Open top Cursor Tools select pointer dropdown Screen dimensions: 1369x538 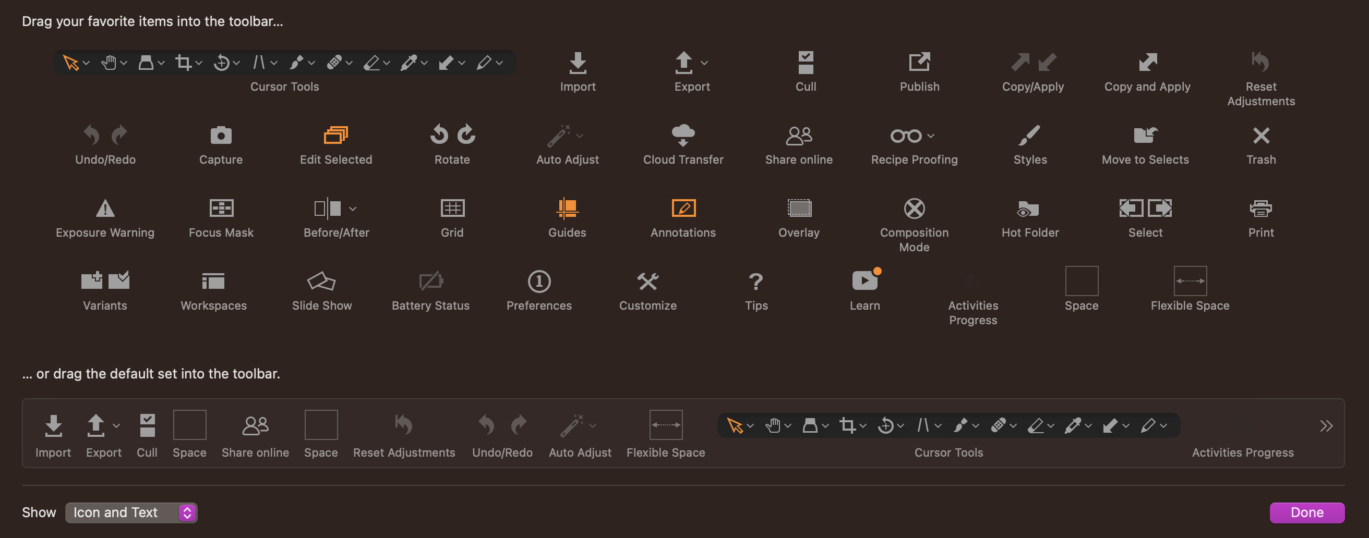86,63
